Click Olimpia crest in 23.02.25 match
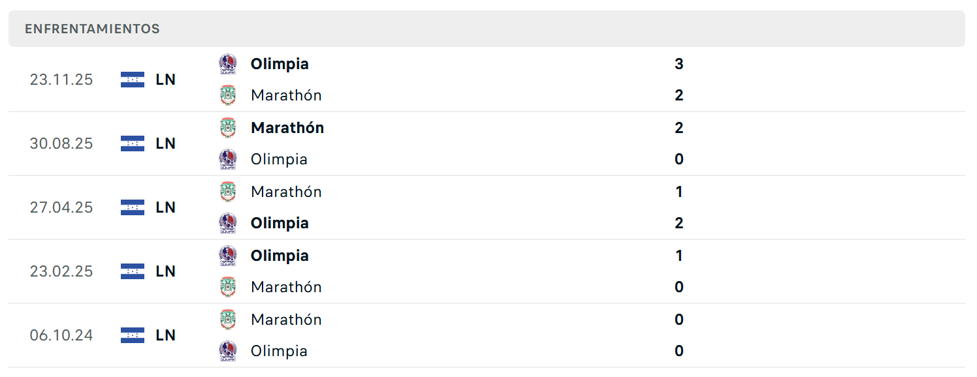 point(228,256)
